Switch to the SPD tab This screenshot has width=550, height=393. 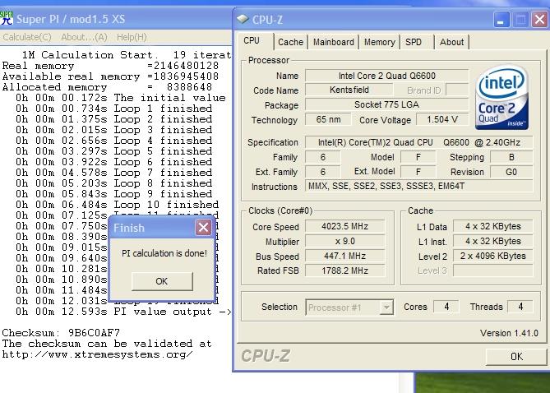(417, 42)
